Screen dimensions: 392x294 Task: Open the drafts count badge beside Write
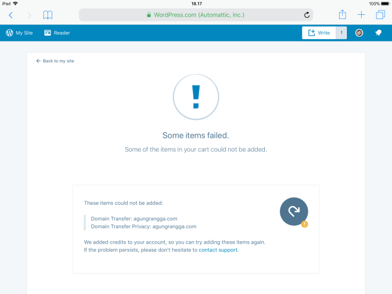[342, 33]
